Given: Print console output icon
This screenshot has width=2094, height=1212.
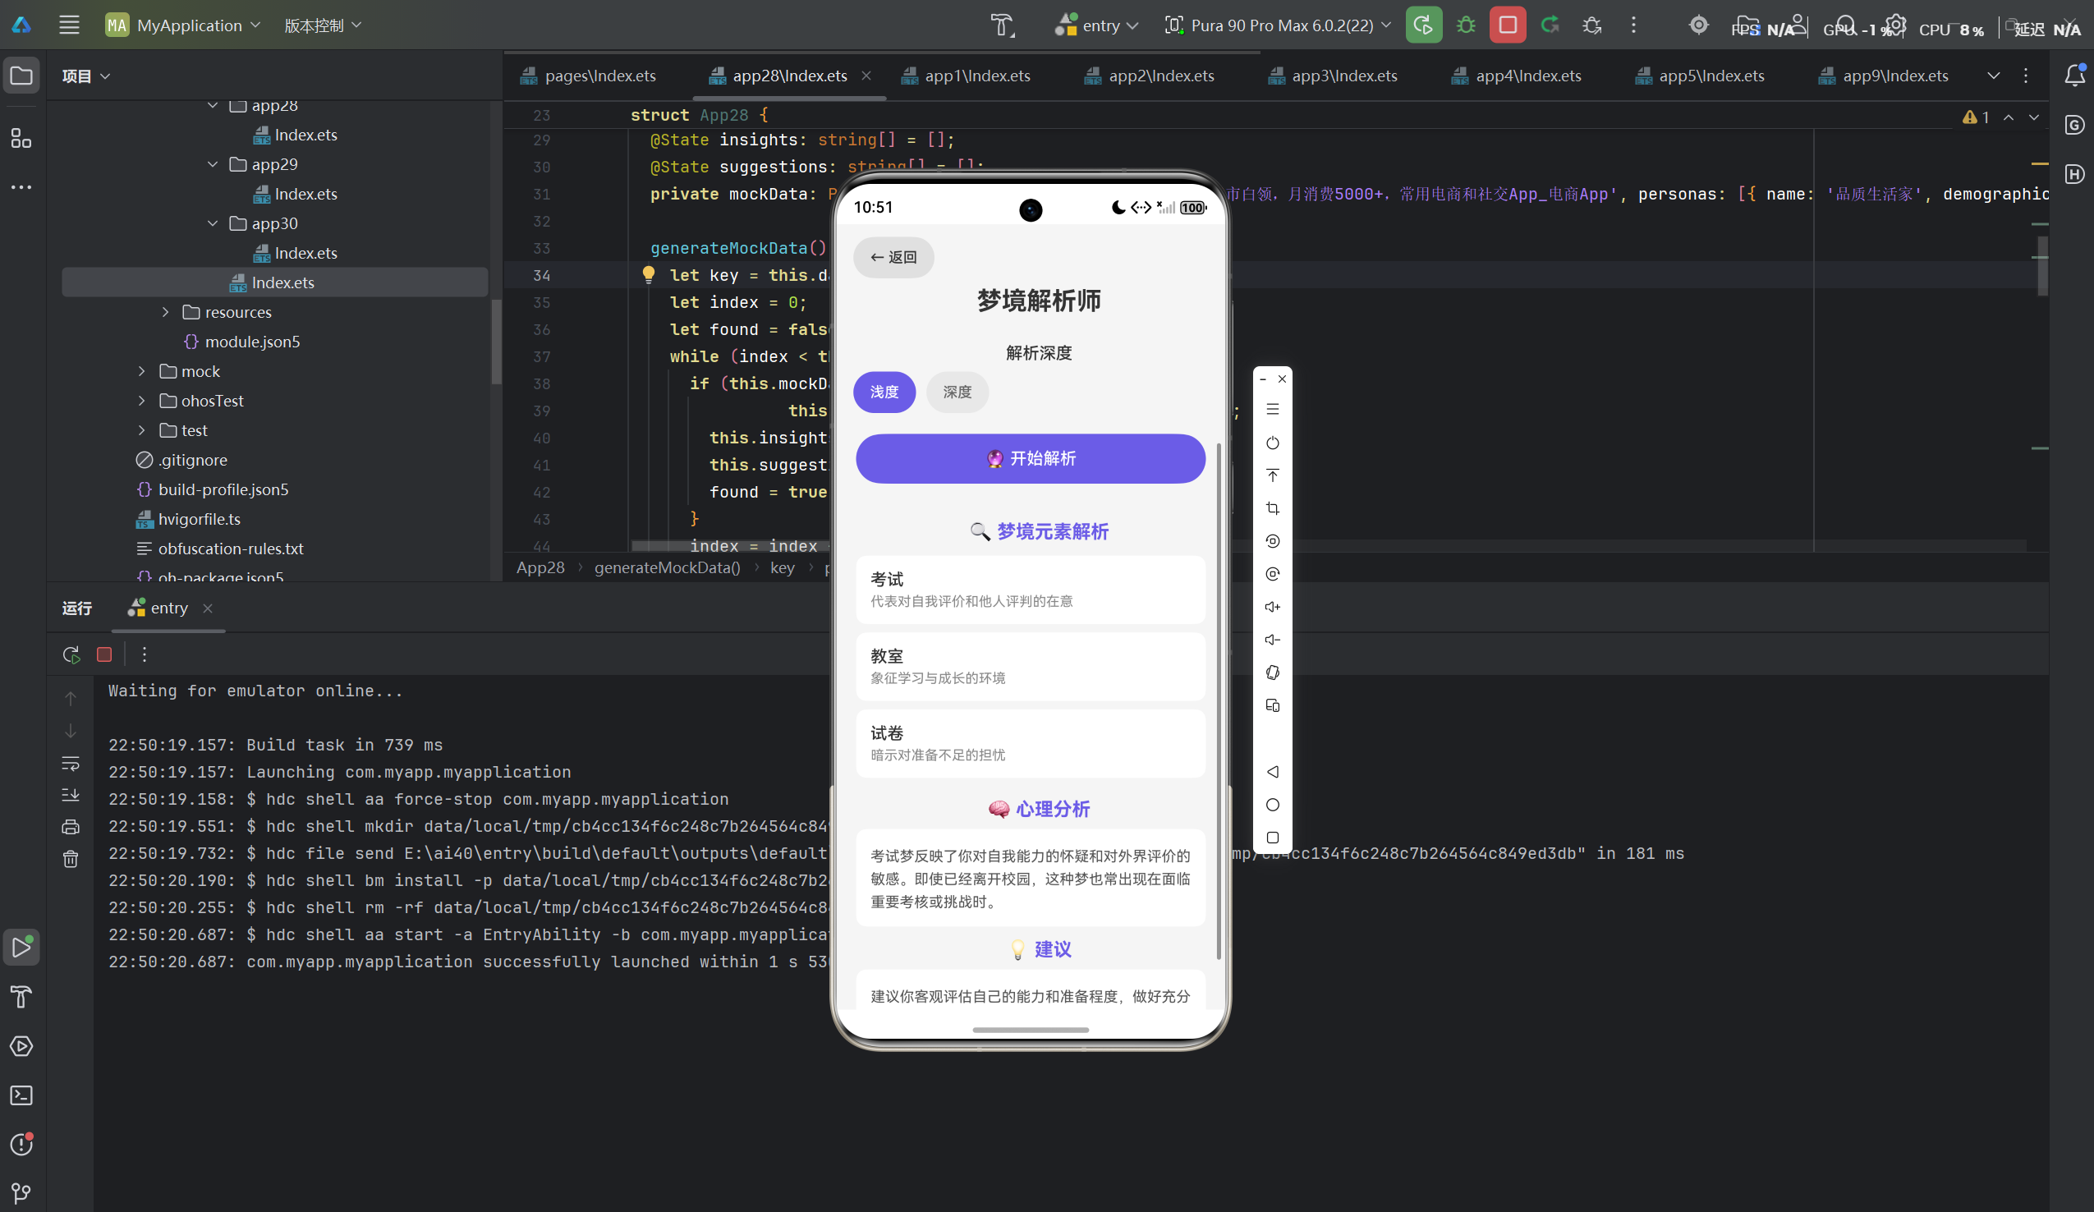Looking at the screenshot, I should click(x=71, y=827).
